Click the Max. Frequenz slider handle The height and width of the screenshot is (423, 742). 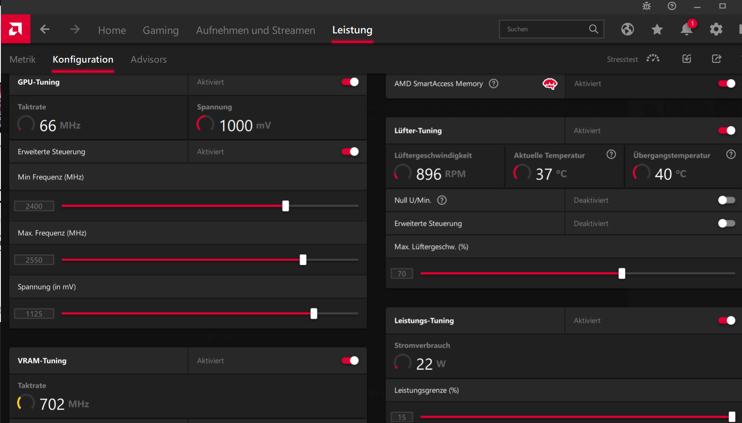coord(303,260)
